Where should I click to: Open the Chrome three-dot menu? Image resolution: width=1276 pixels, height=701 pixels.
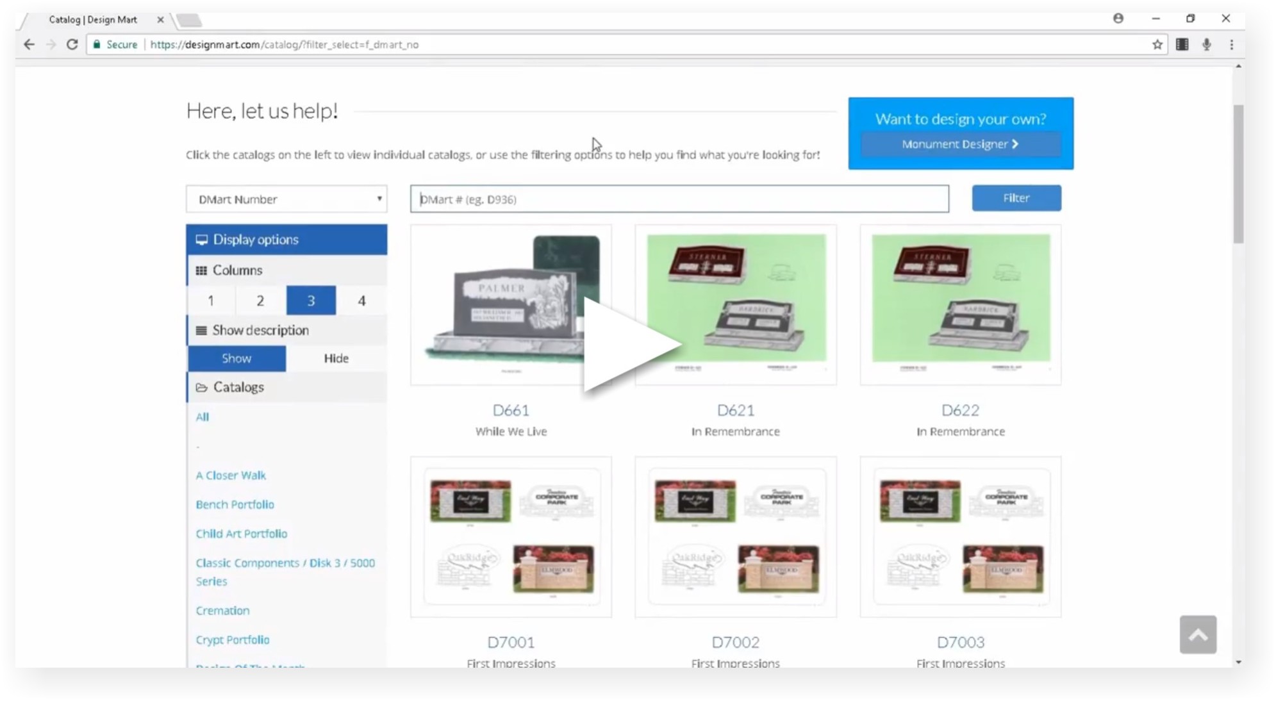tap(1230, 44)
